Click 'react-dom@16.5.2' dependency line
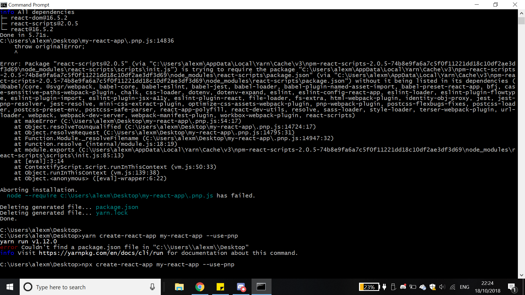 39,18
